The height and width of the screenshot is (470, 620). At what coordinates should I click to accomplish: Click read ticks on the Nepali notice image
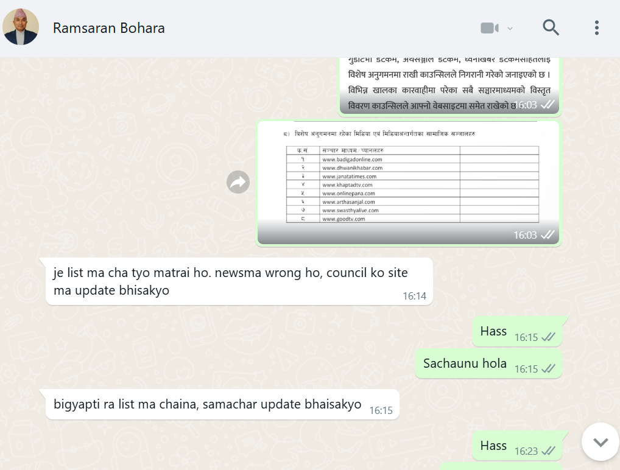tap(548, 105)
